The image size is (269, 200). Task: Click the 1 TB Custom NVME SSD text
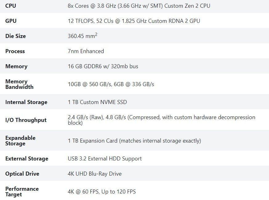click(97, 102)
